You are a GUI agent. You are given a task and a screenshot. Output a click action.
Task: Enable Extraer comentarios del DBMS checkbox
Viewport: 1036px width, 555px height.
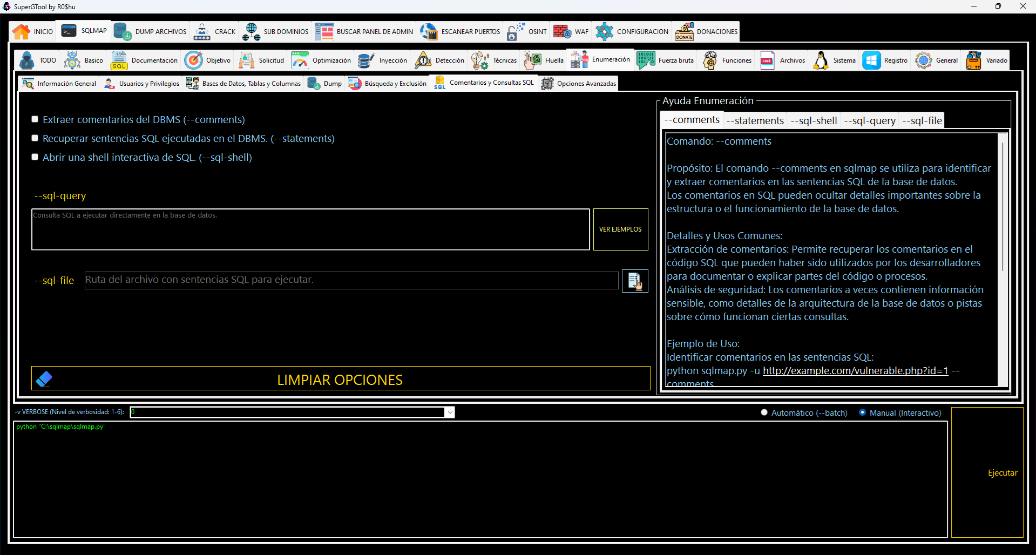click(x=35, y=119)
